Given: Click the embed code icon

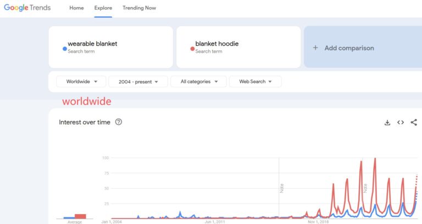Looking at the screenshot, I should [x=401, y=122].
